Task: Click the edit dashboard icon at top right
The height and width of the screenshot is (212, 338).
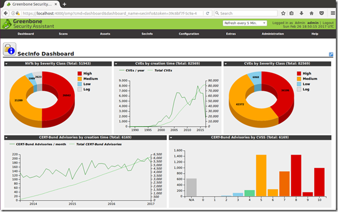Action: tap(331, 54)
